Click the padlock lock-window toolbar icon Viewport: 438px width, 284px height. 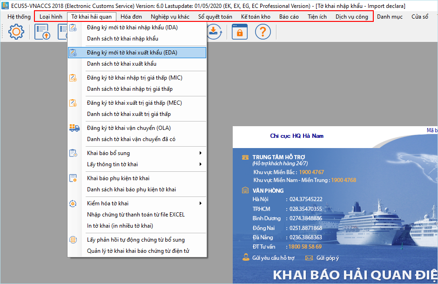240,32
